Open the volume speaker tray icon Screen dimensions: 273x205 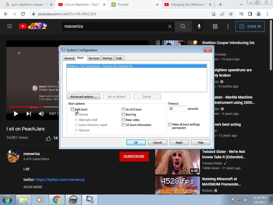click(x=246, y=200)
